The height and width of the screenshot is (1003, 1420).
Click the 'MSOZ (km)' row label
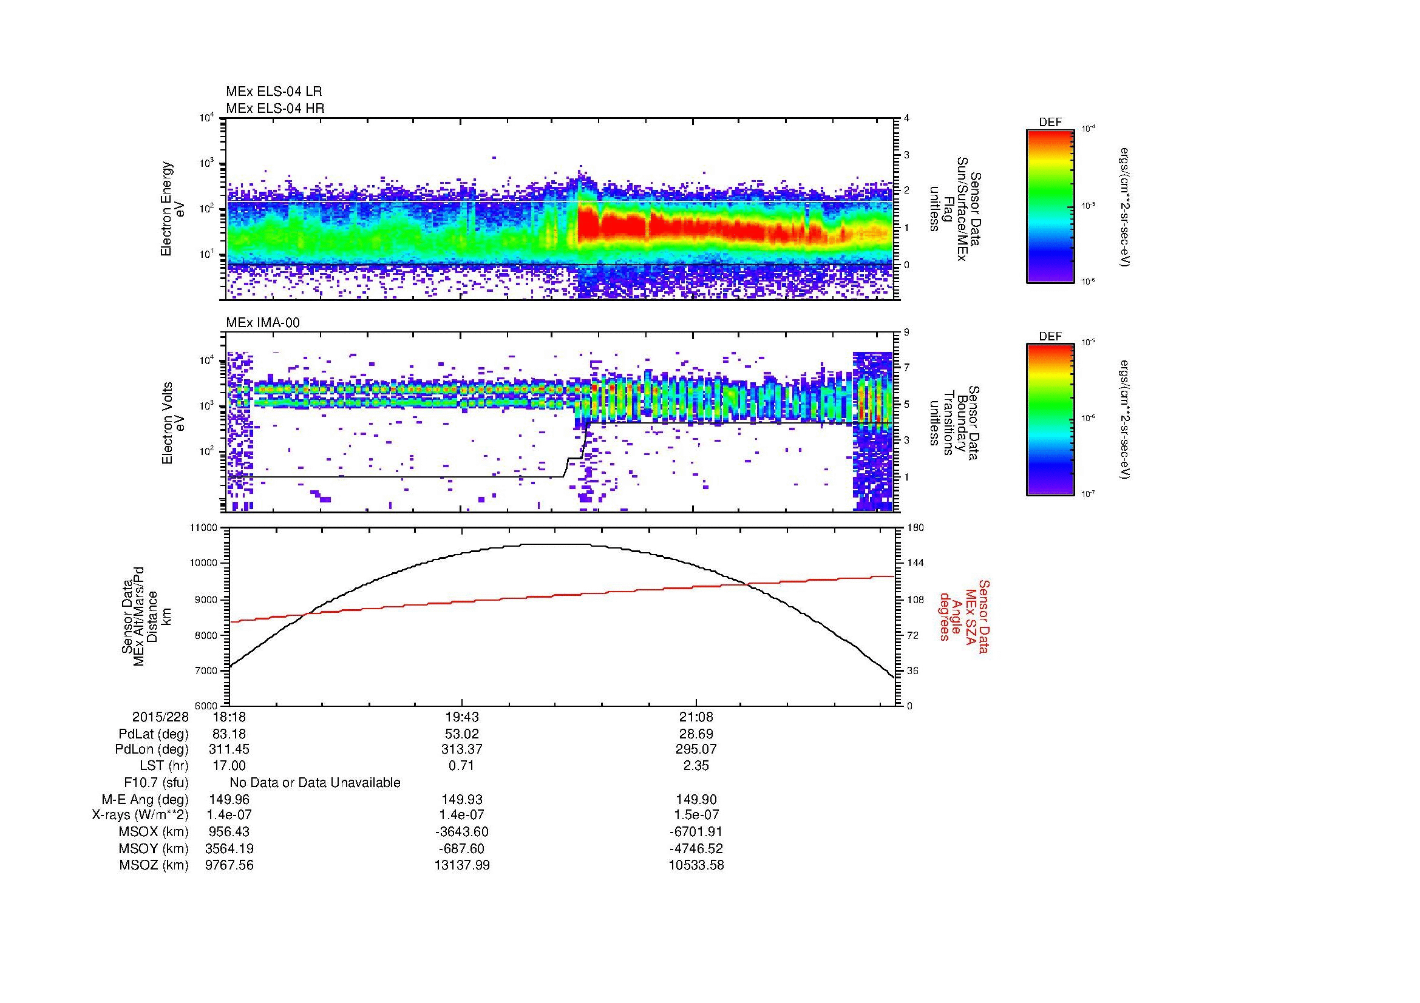pos(154,865)
